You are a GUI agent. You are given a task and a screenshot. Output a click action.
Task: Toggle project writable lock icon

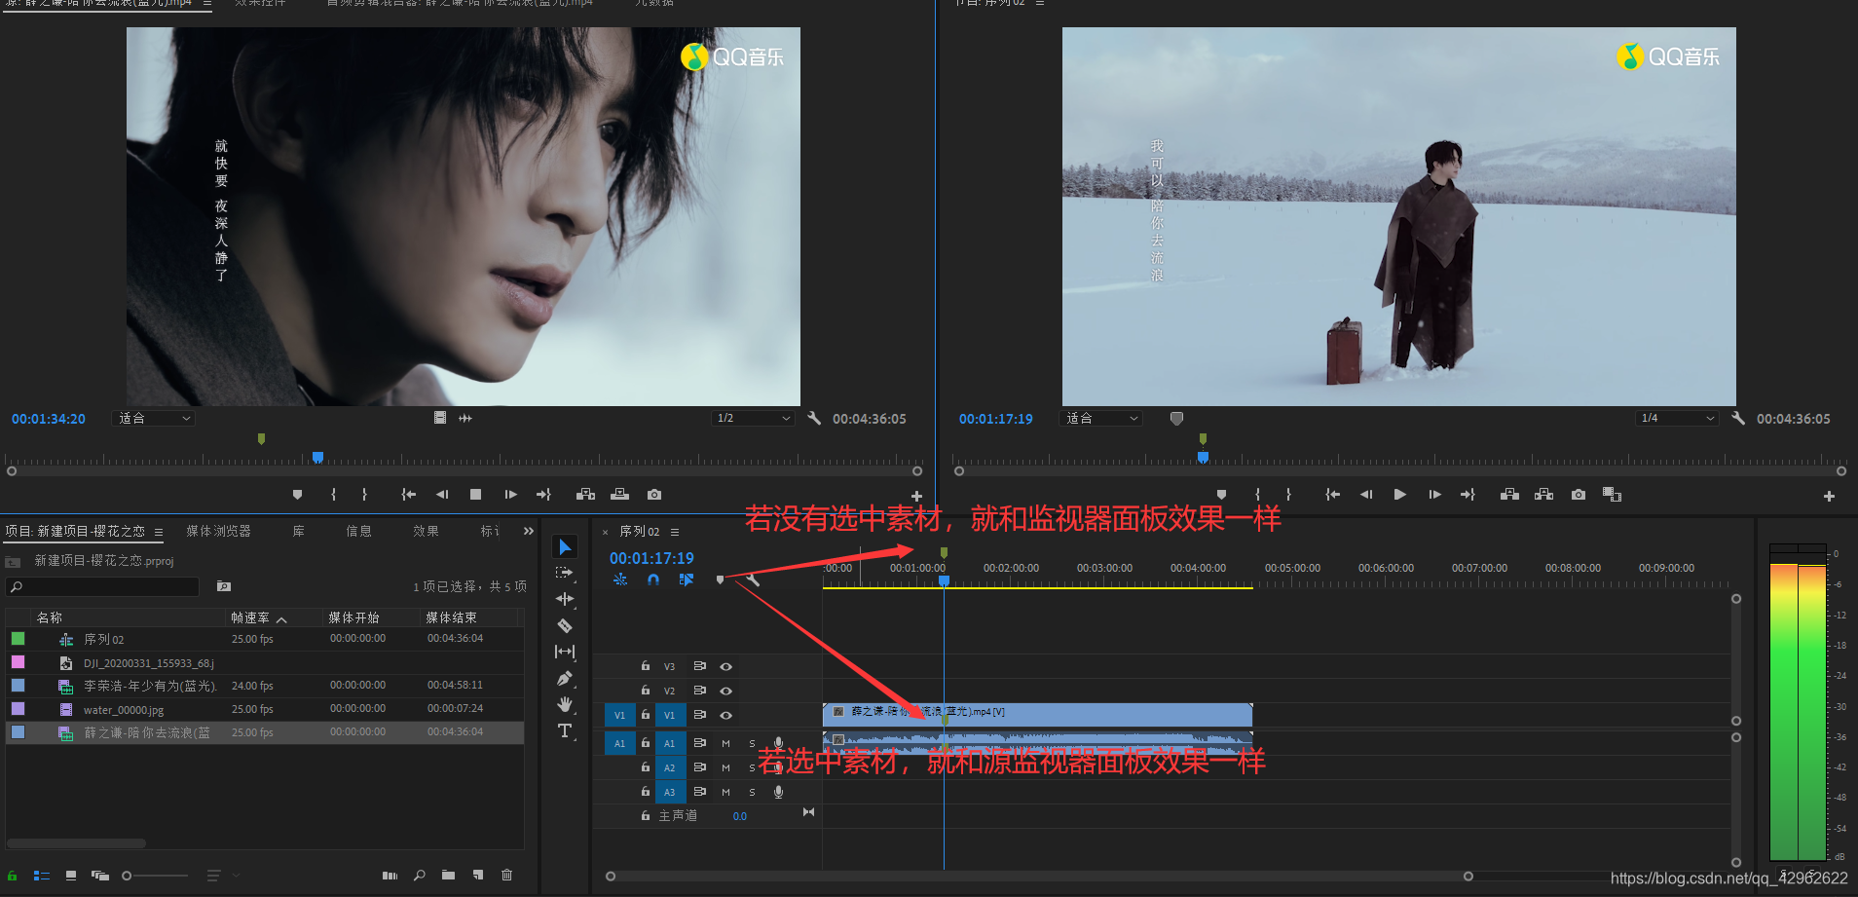13,876
